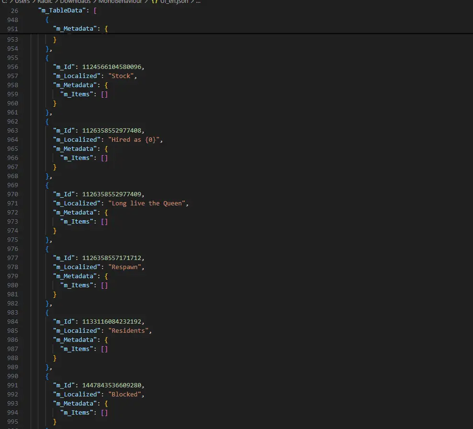Select line number 982 in gutter
The image size is (473, 429).
(x=12, y=304)
